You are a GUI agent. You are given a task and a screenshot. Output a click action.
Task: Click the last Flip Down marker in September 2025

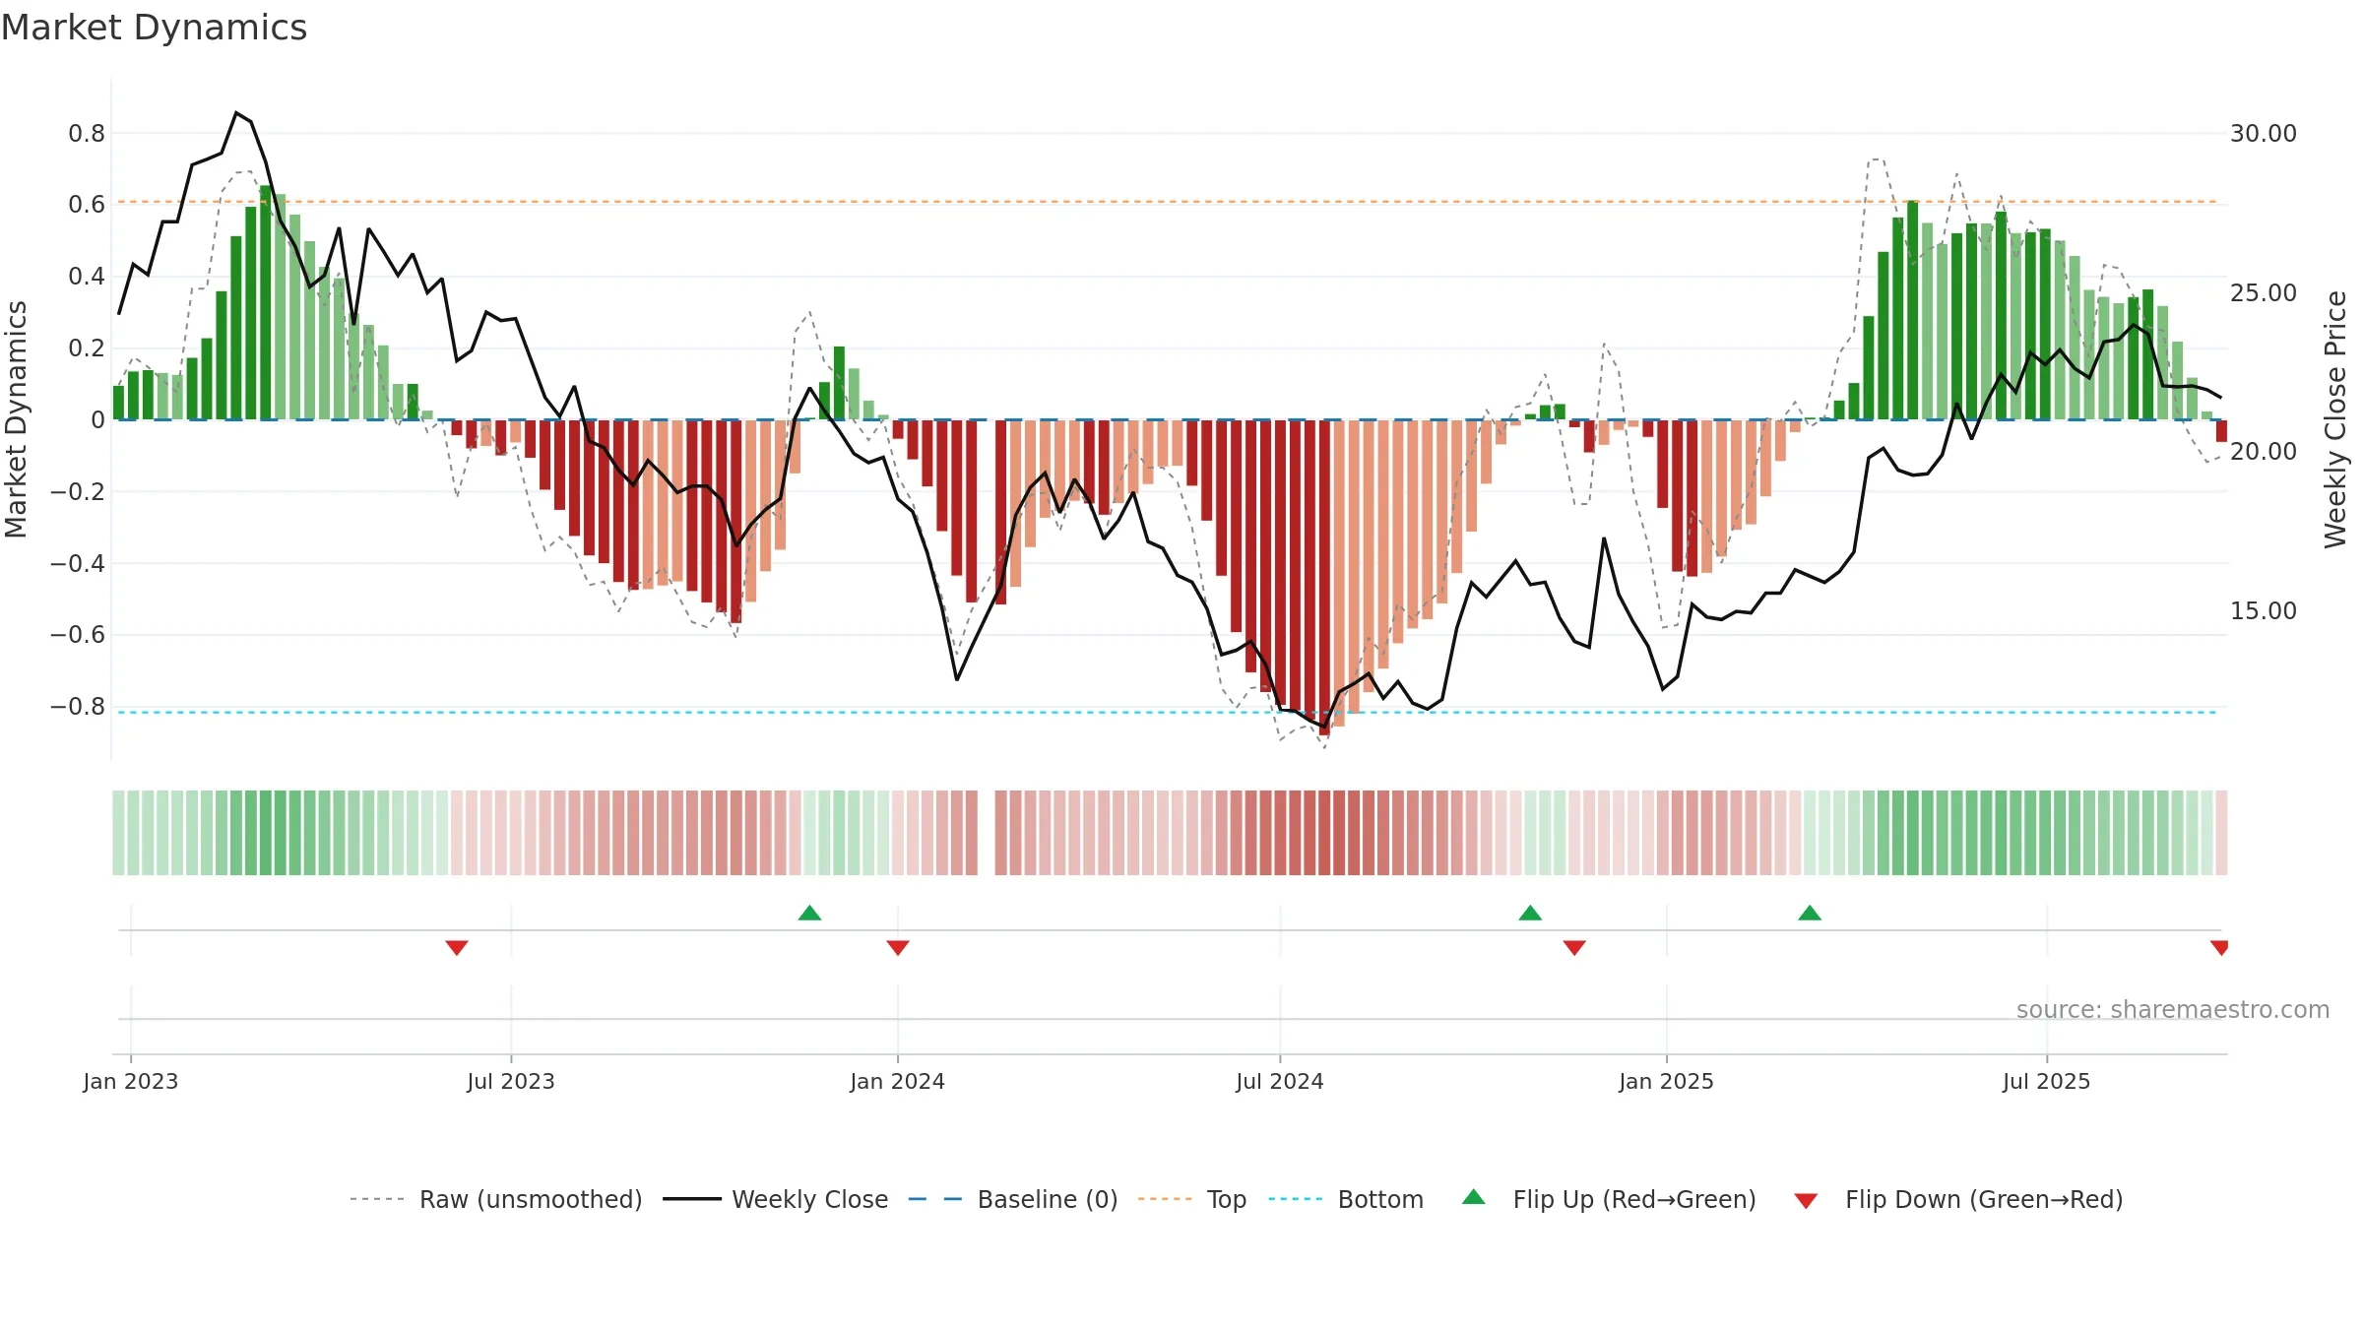pyautogui.click(x=2219, y=947)
